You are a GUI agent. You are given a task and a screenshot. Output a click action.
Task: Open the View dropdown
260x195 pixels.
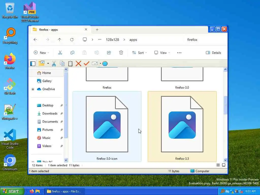(162, 53)
